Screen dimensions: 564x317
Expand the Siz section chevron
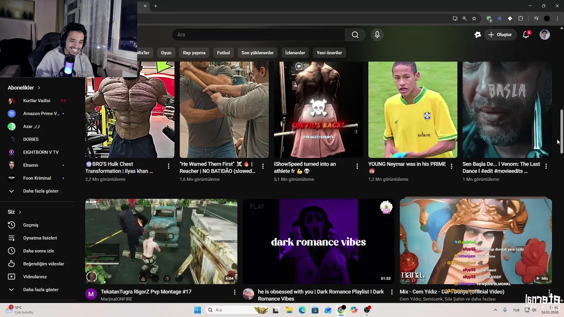[20, 212]
